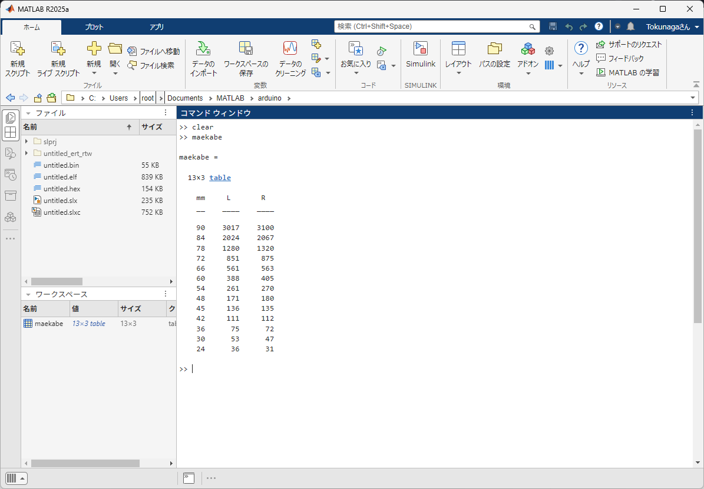
Task: Open the Import Data (データのインポート) tool
Action: click(x=203, y=49)
